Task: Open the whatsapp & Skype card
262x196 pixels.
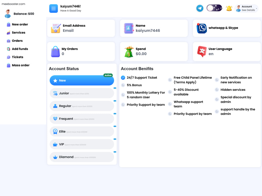Action: 227,28
